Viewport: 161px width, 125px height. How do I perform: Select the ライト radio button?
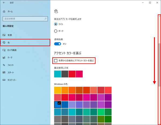pos(56,24)
